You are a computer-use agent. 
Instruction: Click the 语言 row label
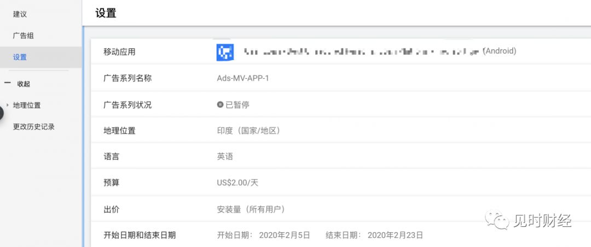tap(111, 156)
